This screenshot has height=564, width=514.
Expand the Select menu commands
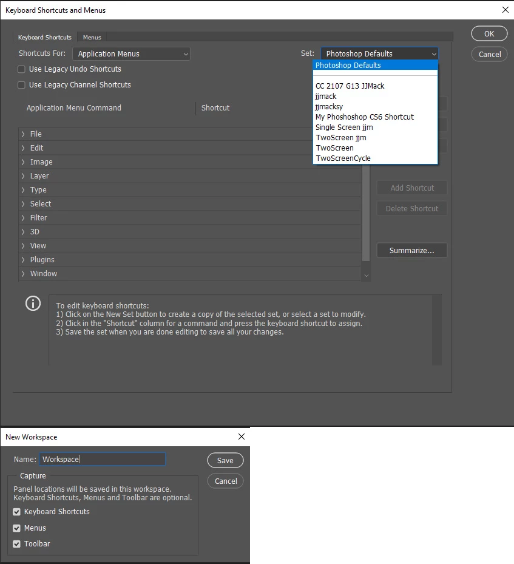click(x=23, y=203)
